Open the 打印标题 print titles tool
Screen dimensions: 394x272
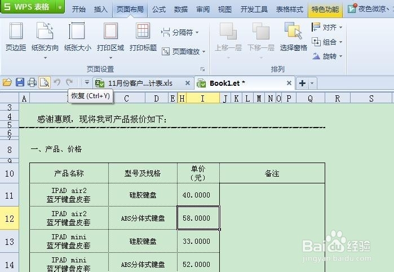(x=143, y=37)
